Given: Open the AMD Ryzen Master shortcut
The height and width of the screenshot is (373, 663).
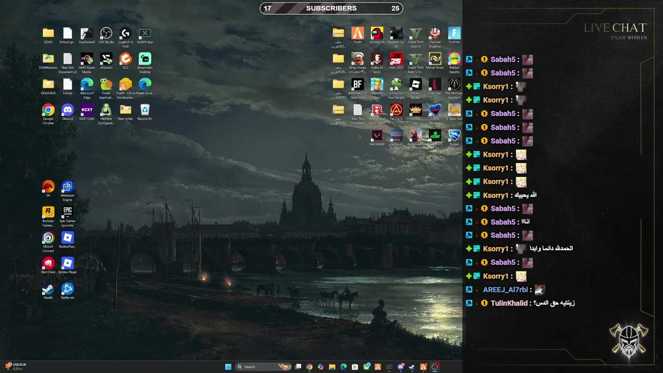Looking at the screenshot, I should click(x=87, y=63).
